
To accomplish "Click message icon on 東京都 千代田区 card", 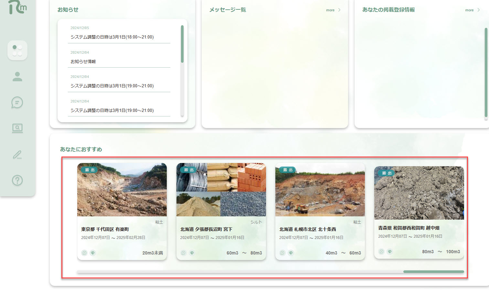I will coord(84,253).
